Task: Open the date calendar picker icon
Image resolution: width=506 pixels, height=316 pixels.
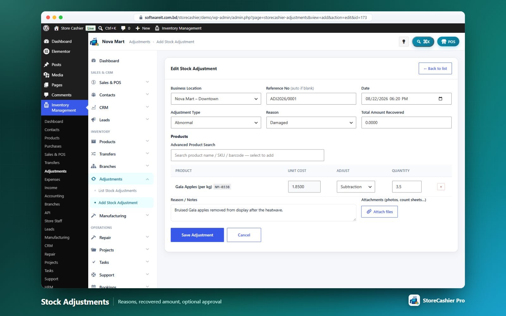Action: (x=440, y=99)
